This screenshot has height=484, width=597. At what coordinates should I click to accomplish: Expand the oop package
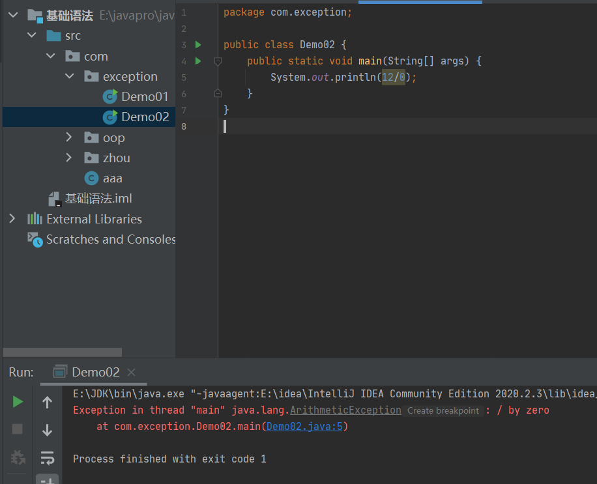click(69, 137)
